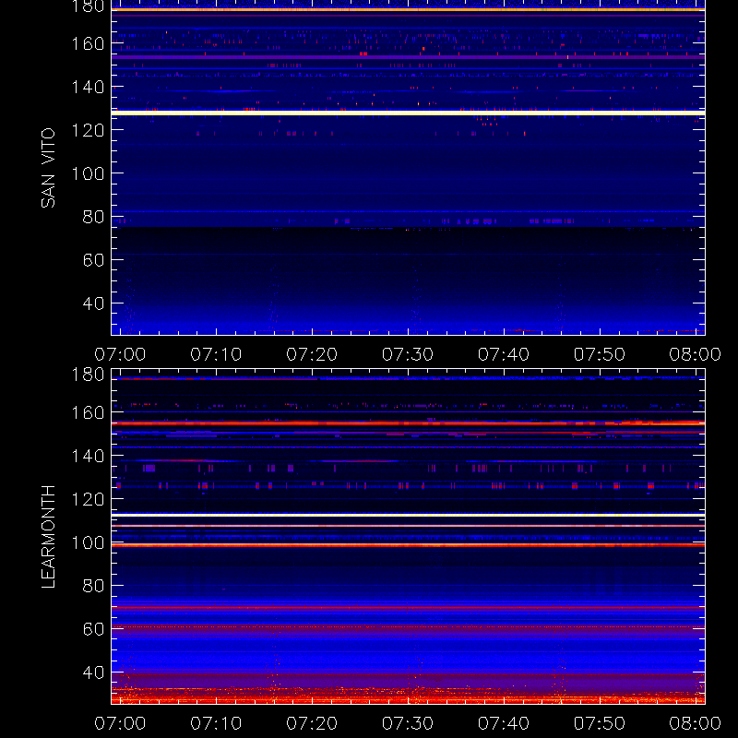Viewport: 738px width, 738px height.
Task: Select the 80 frequency label on San Vito plot
Action: [x=93, y=217]
